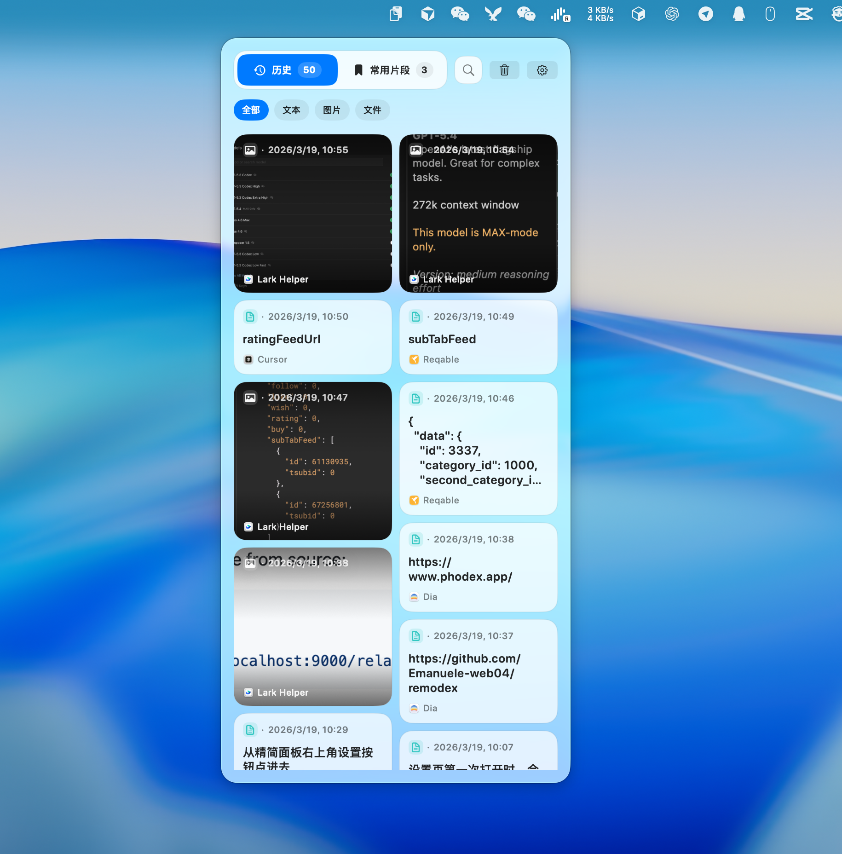The width and height of the screenshot is (842, 854).
Task: Click the network speed indicator in menu bar
Action: point(600,14)
